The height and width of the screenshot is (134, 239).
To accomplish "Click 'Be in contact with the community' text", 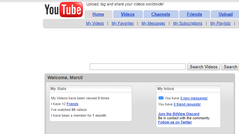I will coord(184,118).
